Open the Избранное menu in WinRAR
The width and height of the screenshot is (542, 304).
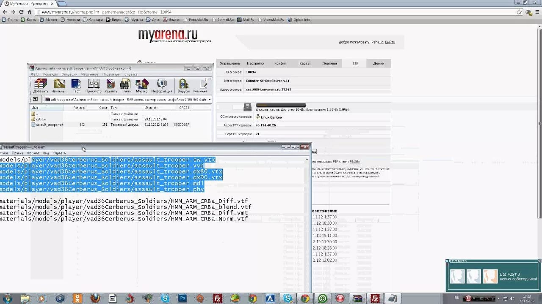(x=90, y=74)
